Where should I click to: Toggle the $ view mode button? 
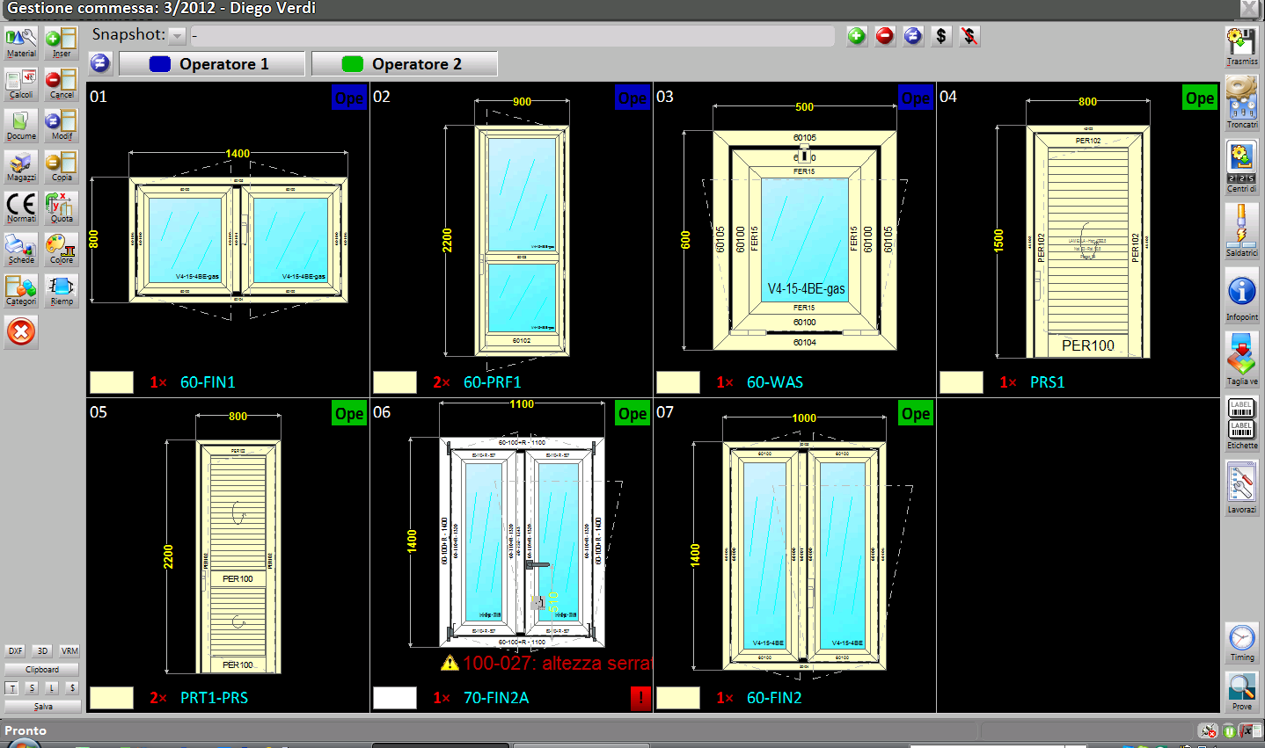72,688
